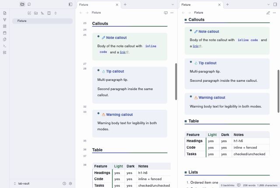Click Warning callout title in left pane
Screen dimensions: 280x188
(x=119, y=115)
